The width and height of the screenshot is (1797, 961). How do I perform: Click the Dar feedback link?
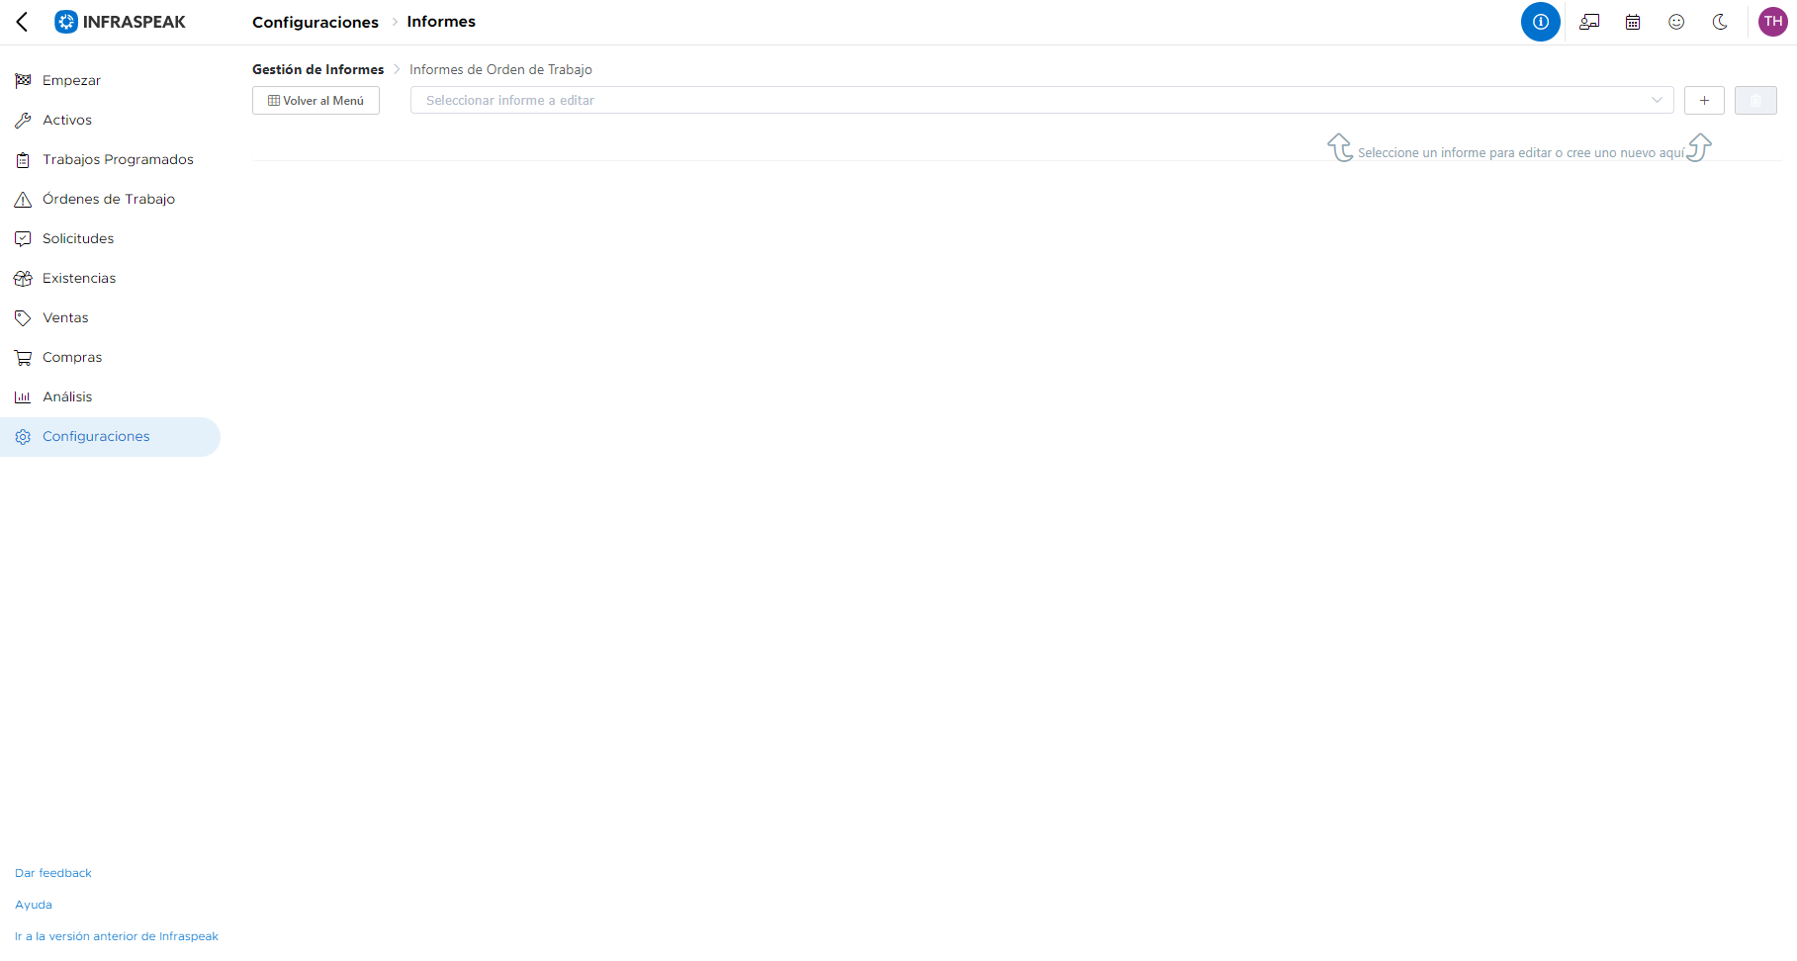pos(53,873)
